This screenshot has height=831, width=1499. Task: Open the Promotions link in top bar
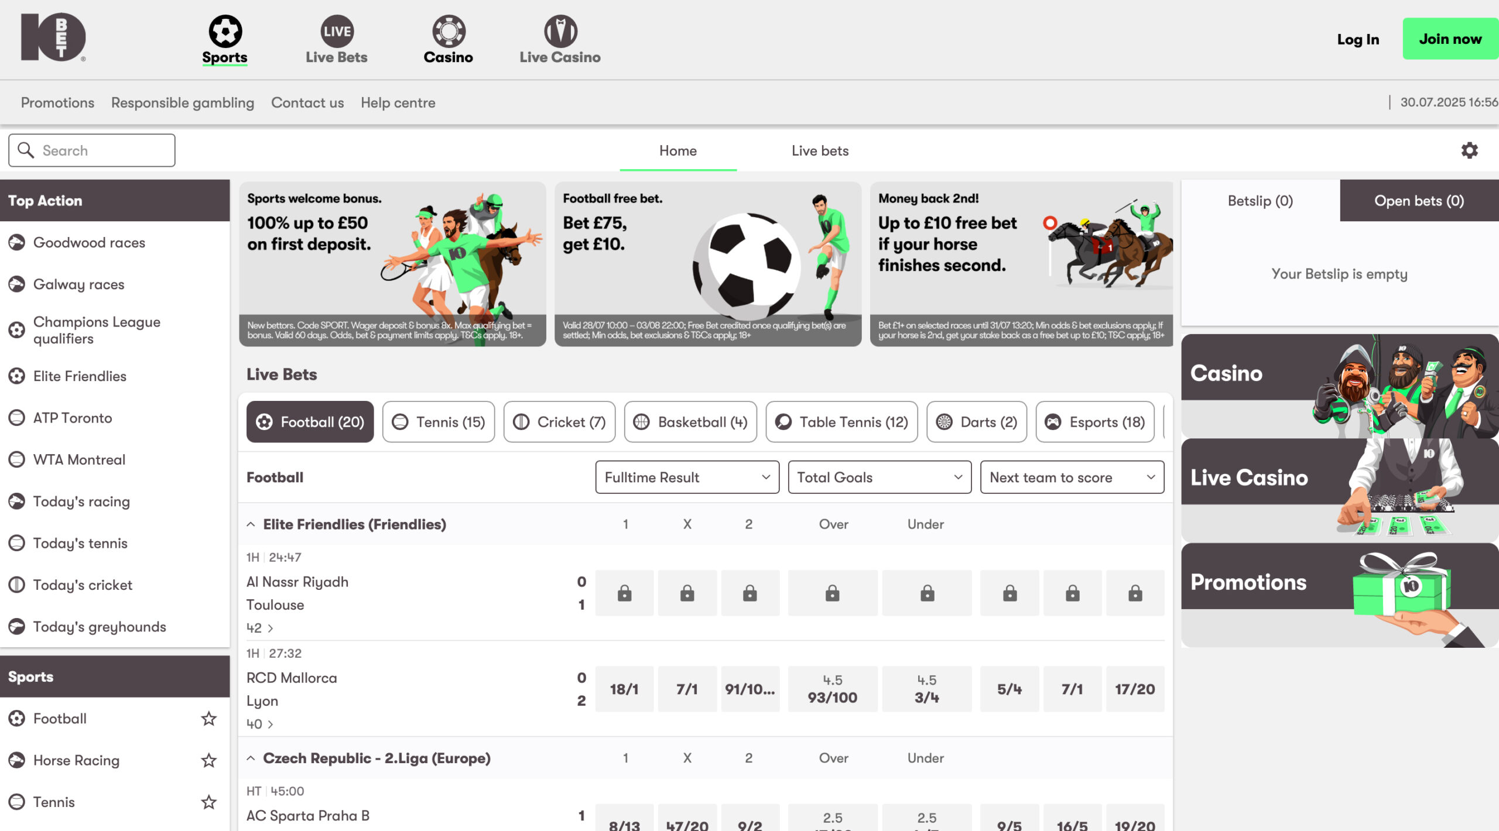click(x=57, y=102)
